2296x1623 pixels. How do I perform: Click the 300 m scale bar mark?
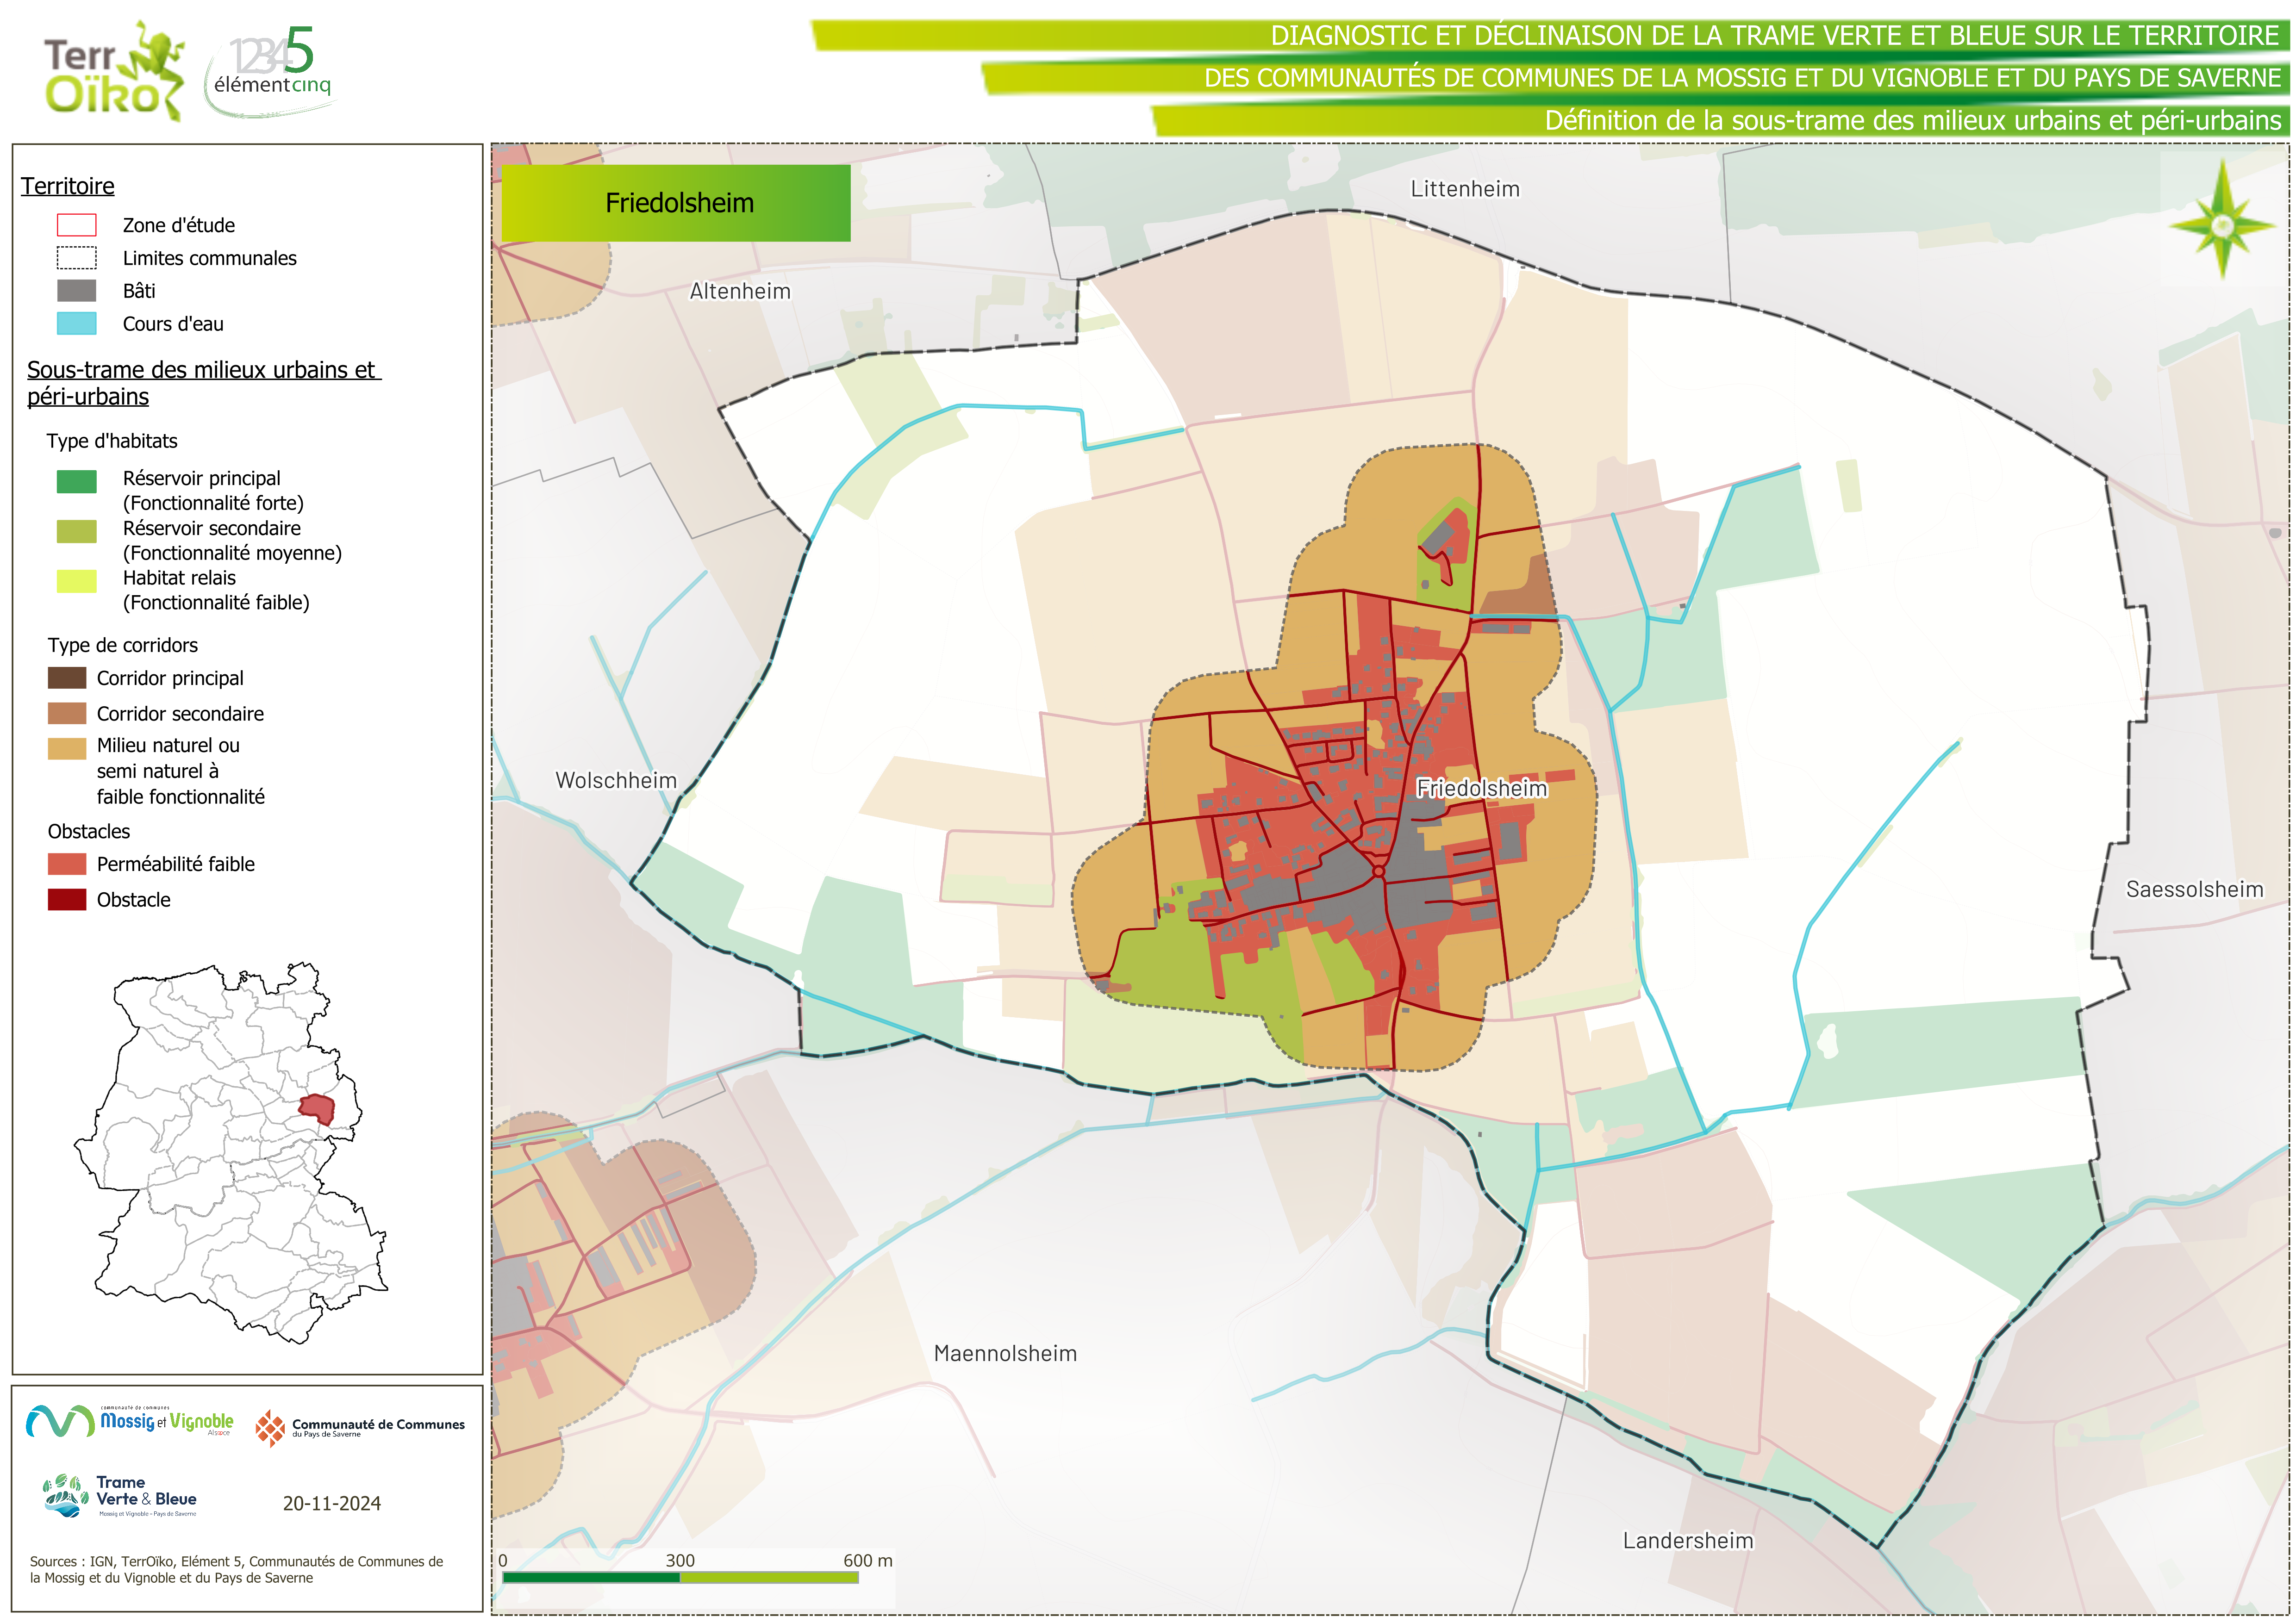tap(680, 1561)
